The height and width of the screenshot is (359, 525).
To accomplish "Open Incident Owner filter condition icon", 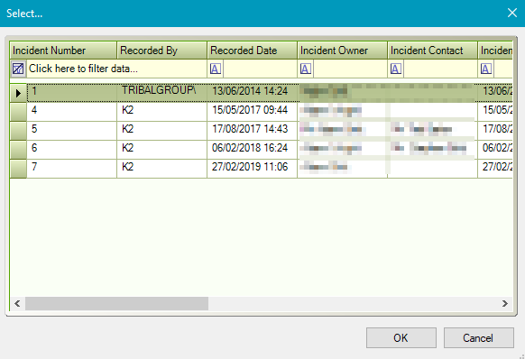I will point(306,69).
